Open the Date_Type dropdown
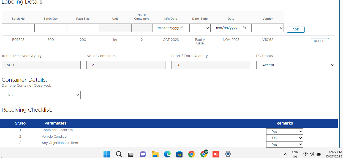 tap(200, 28)
